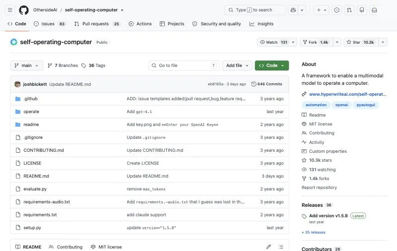The width and height of the screenshot is (397, 251).
Task: Click the tag icon next to 36 Tags
Action: (x=83, y=65)
